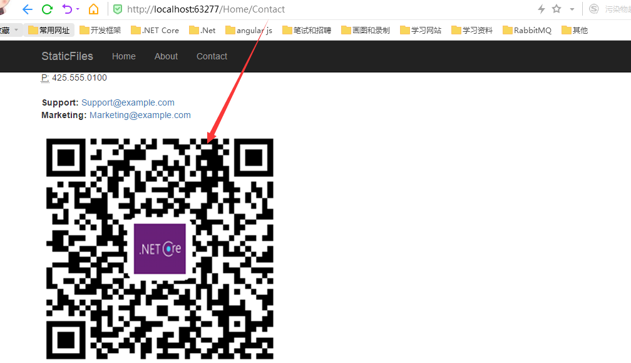Go back with the browser back arrow
The width and height of the screenshot is (631, 363).
[x=28, y=9]
